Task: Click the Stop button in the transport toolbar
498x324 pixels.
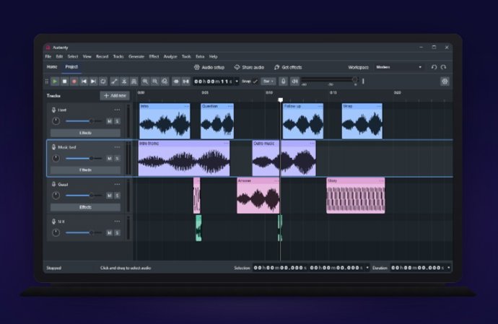Action: 64,82
